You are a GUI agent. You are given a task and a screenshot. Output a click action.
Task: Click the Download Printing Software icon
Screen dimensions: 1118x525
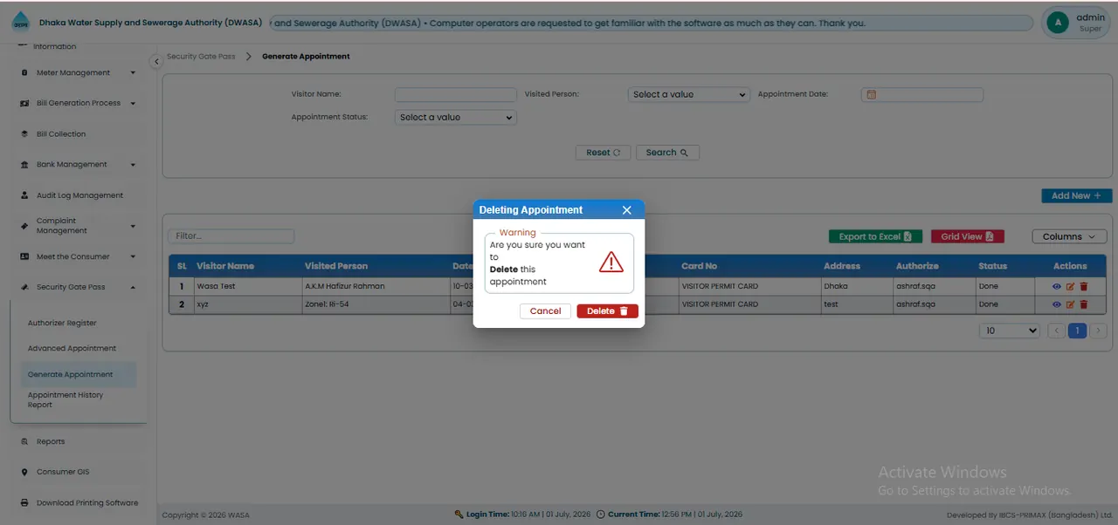click(x=24, y=503)
